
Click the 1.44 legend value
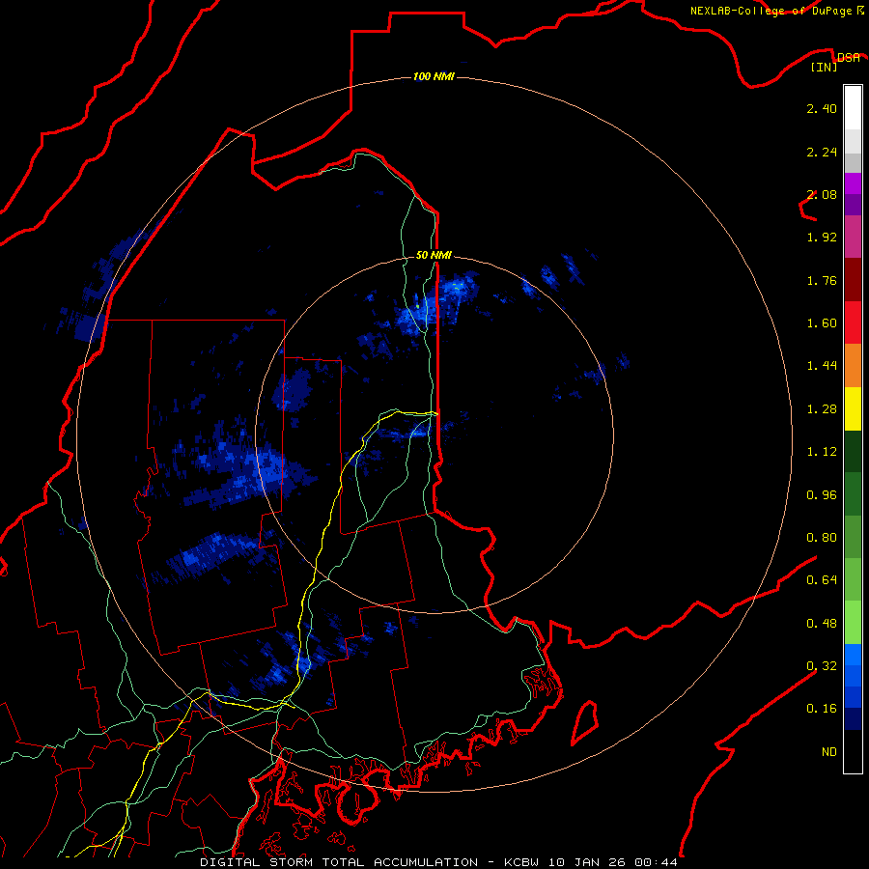(822, 366)
